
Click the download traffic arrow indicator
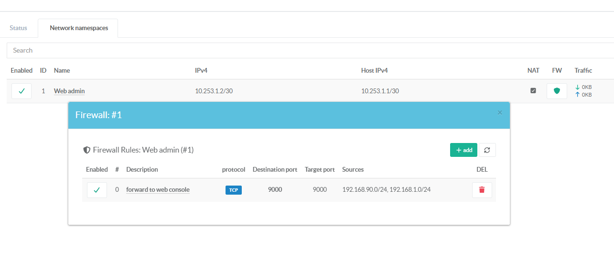pyautogui.click(x=577, y=87)
